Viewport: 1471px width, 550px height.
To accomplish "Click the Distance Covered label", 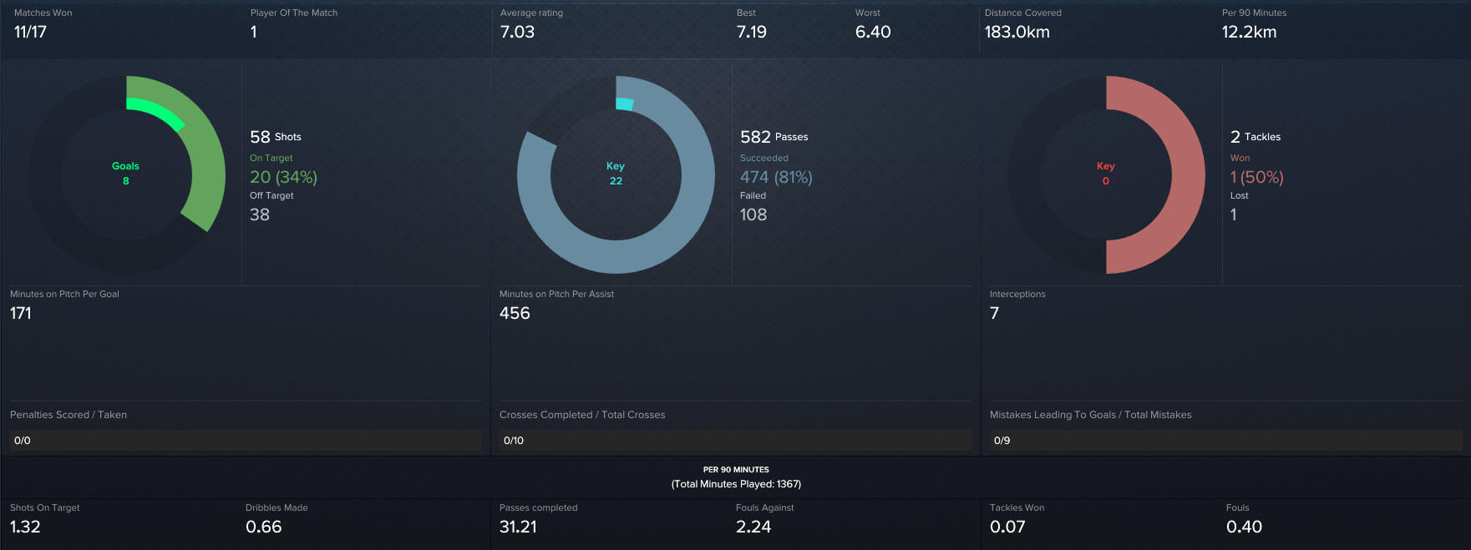I will (x=1023, y=13).
